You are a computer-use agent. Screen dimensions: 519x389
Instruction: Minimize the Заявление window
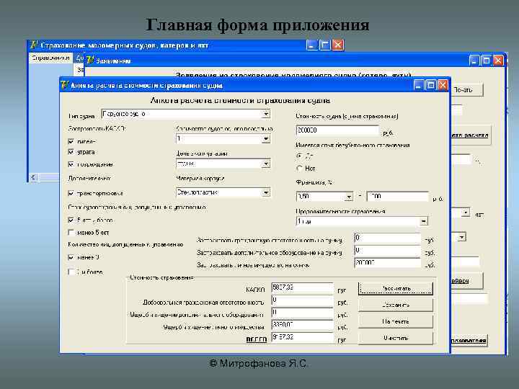(474, 61)
